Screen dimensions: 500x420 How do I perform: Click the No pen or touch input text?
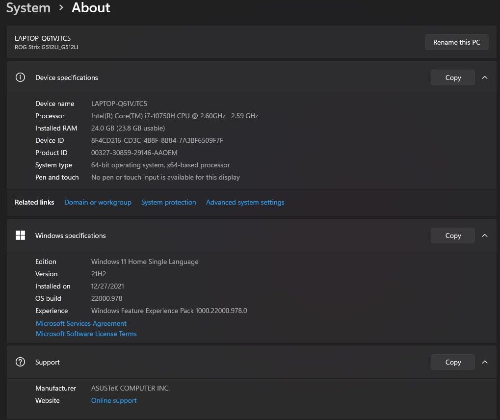tap(165, 177)
